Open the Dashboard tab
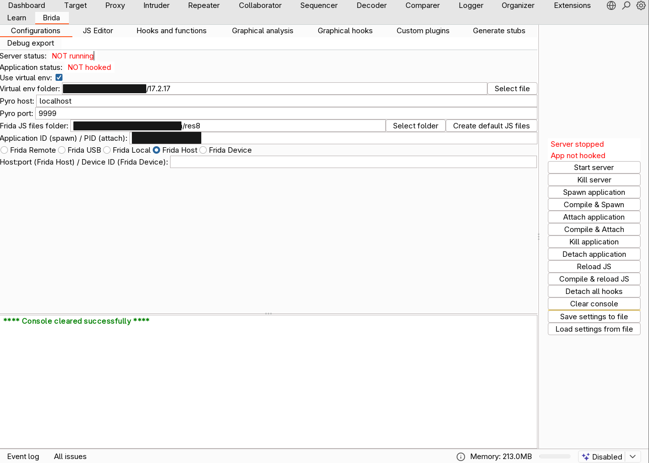The height and width of the screenshot is (463, 649). (x=27, y=5)
